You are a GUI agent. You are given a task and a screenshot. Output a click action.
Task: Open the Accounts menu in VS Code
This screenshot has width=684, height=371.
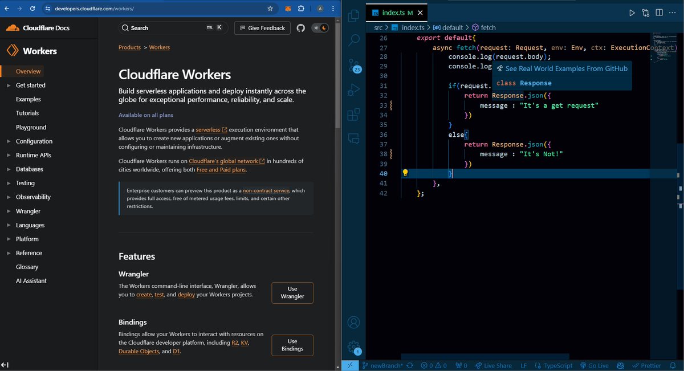tap(353, 323)
